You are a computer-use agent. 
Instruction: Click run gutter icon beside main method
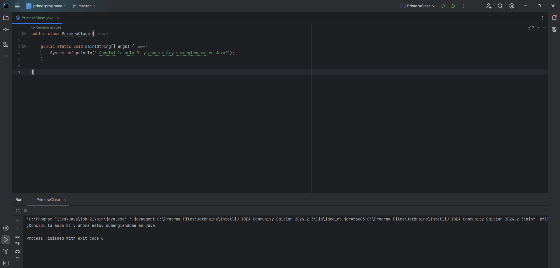[24, 46]
